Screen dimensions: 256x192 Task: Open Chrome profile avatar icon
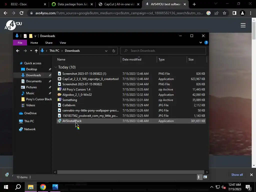[242, 13]
